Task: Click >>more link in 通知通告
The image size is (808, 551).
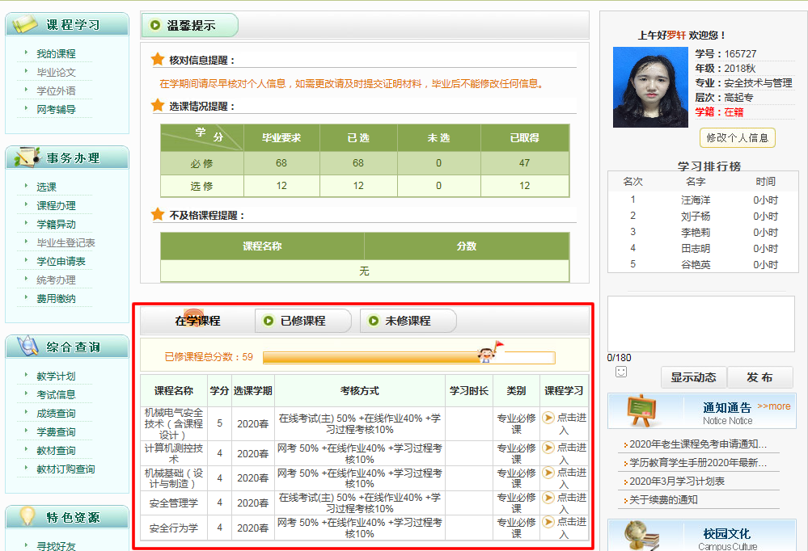Action: coord(774,406)
